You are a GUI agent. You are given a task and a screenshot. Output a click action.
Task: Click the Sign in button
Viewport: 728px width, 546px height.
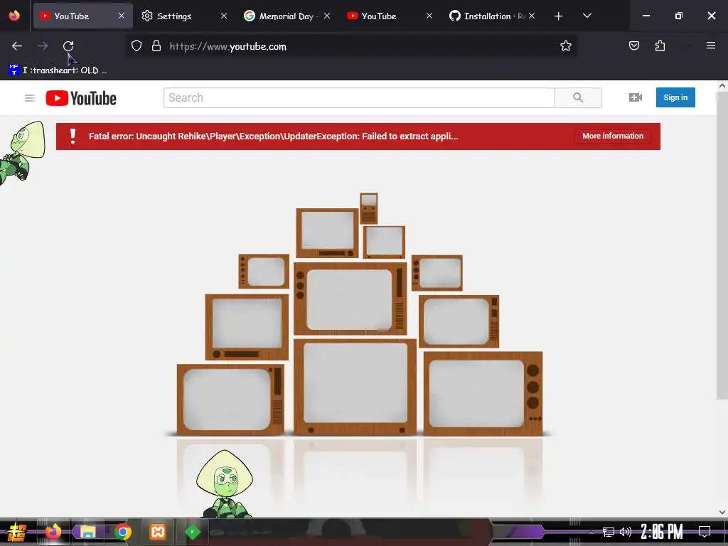(675, 97)
